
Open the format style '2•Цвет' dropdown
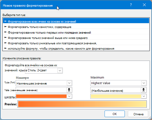(x=60, y=70)
